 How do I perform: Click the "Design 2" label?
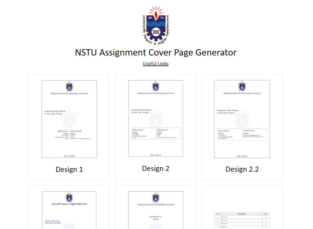(x=156, y=168)
